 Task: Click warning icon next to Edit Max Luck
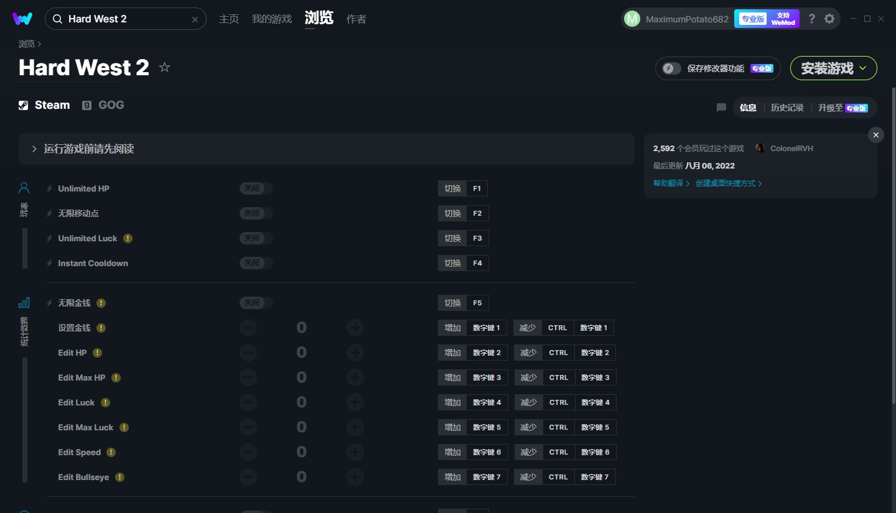pos(124,427)
